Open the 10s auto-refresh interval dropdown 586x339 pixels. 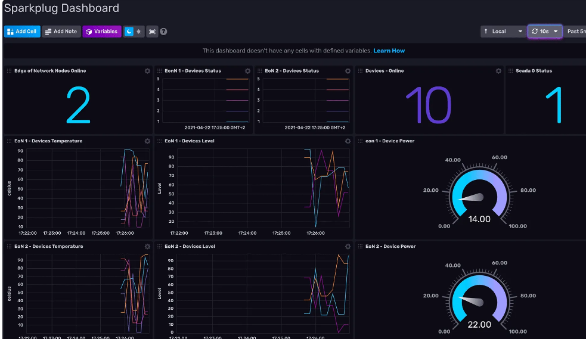pyautogui.click(x=545, y=32)
